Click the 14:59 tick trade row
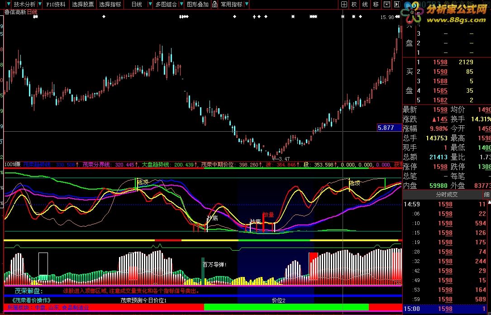This screenshot has height=315, width=491. 445,204
